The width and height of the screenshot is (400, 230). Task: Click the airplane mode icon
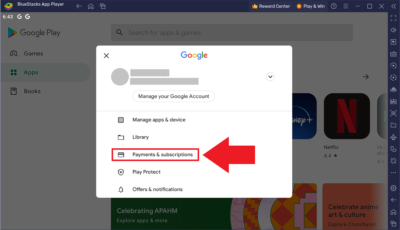(x=393, y=137)
